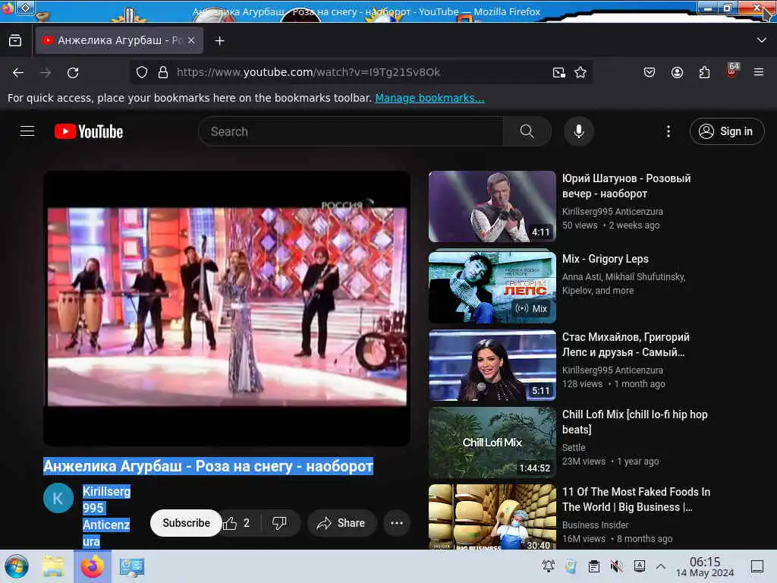
Task: Click the YouTube URL address field
Action: pyautogui.click(x=360, y=72)
